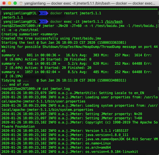Click the first blue tilde prompt arrow

[44, 13]
